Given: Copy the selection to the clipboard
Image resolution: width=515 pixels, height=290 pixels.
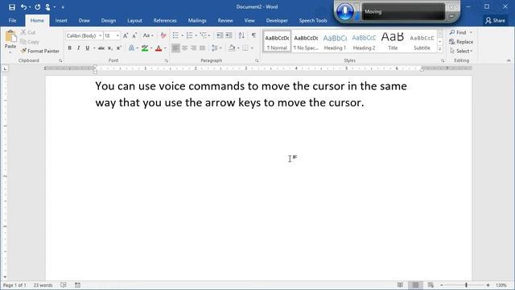Looking at the screenshot, I should pos(30,42).
